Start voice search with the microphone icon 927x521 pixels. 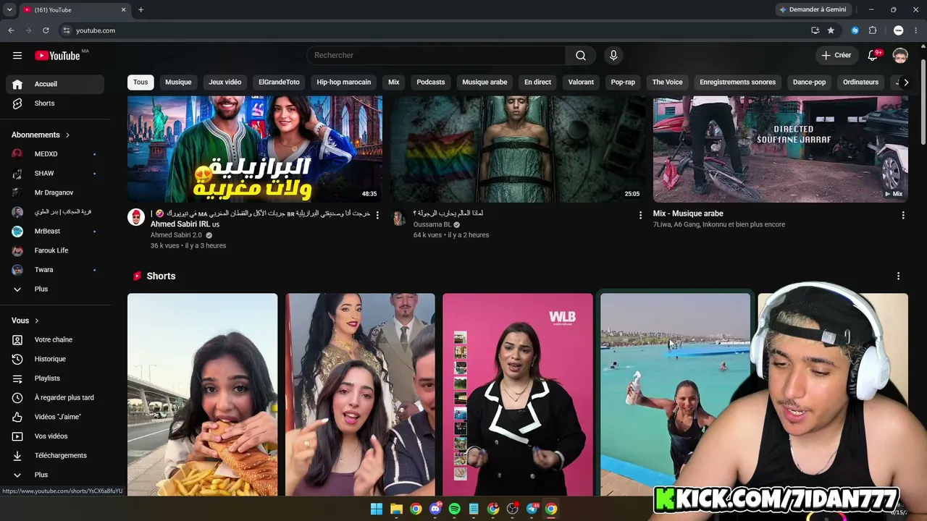613,55
